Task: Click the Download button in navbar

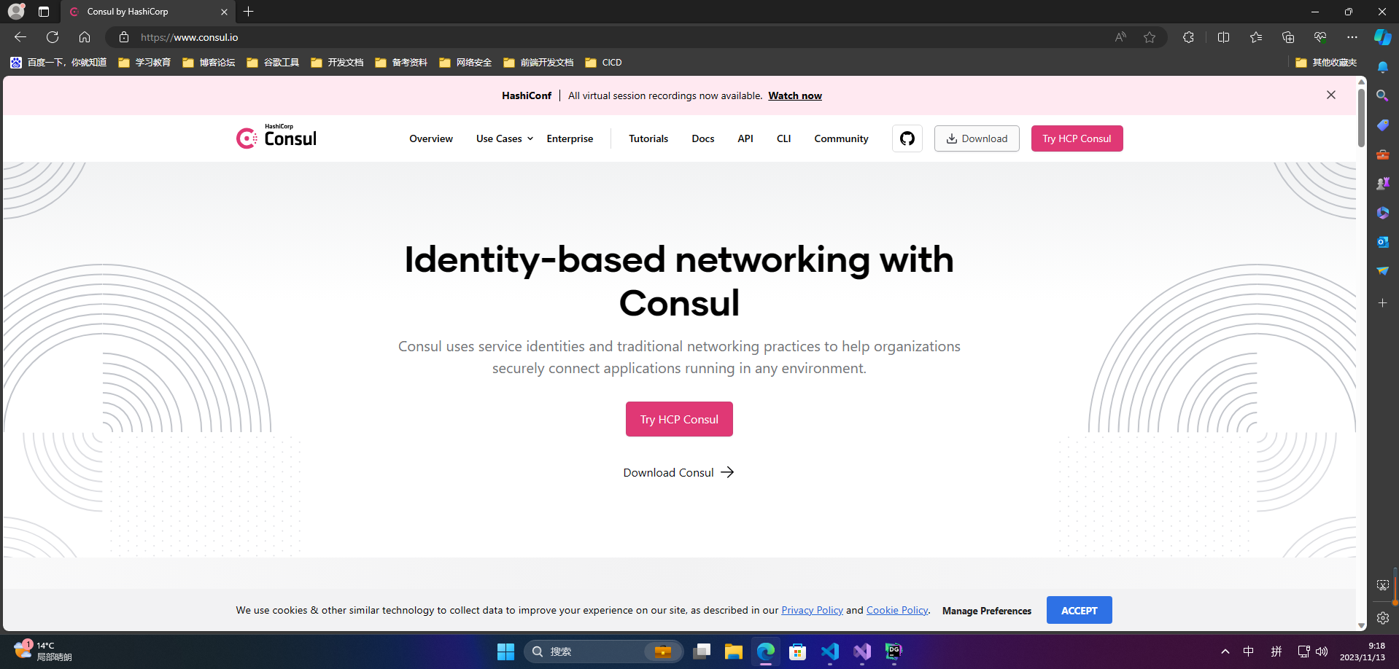Action: coord(977,138)
